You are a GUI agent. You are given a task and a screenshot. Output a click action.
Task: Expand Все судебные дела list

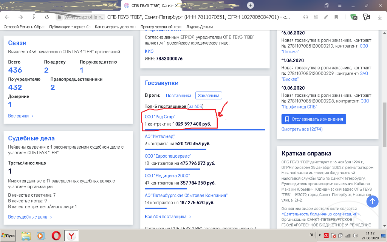pyautogui.click(x=30, y=217)
